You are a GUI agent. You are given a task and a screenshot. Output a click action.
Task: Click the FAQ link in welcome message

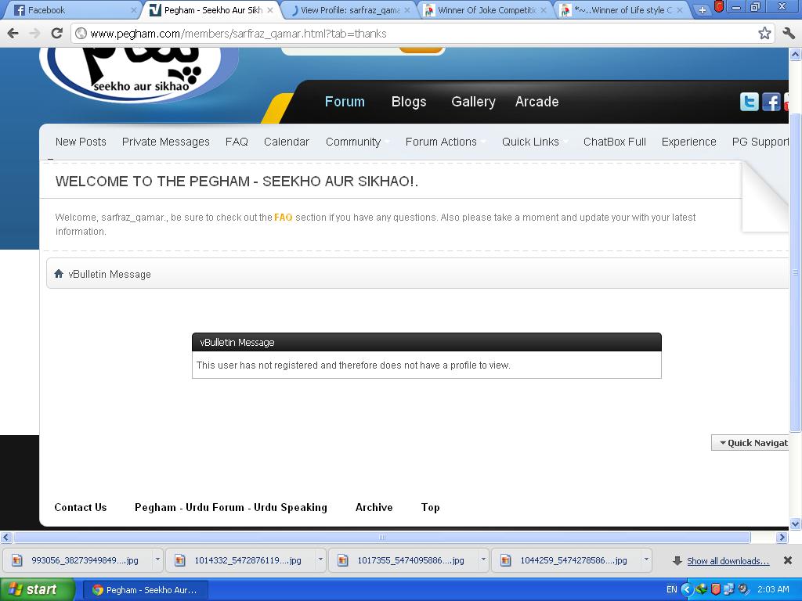283,218
